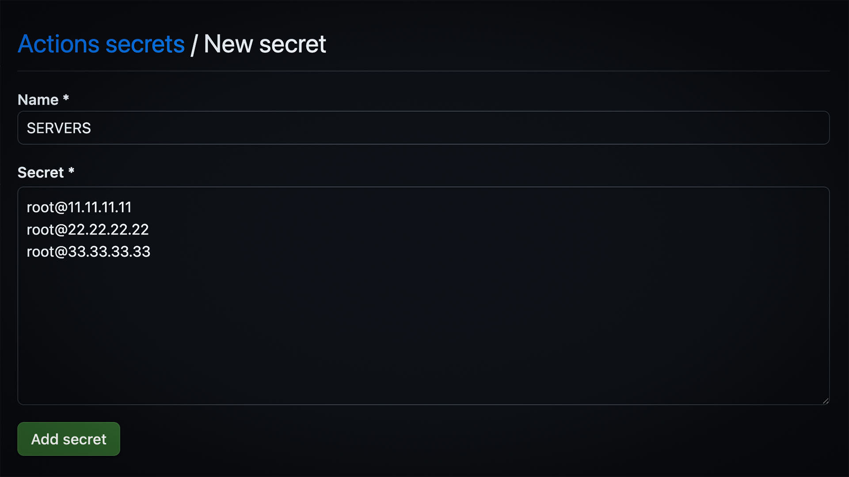The width and height of the screenshot is (849, 477).
Task: Click the divider line under the page title
Action: coord(423,69)
